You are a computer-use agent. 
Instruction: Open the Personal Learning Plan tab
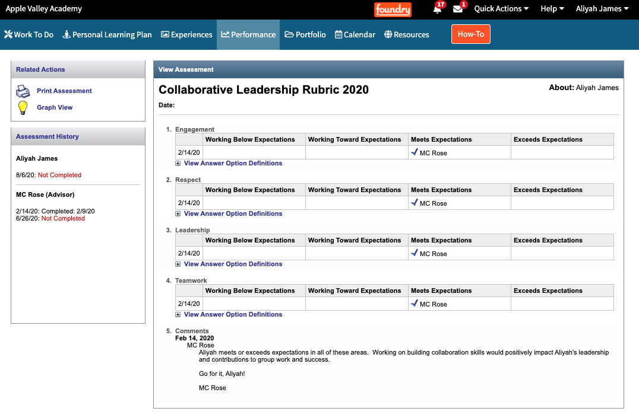coord(107,34)
